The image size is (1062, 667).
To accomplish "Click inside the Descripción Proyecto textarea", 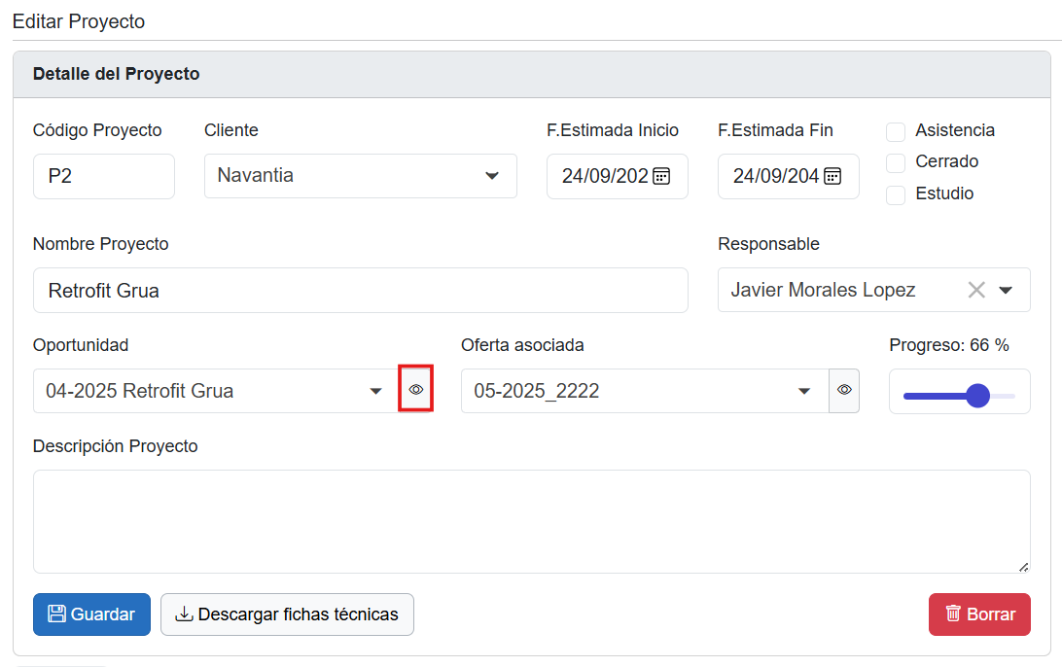I will (x=531, y=521).
